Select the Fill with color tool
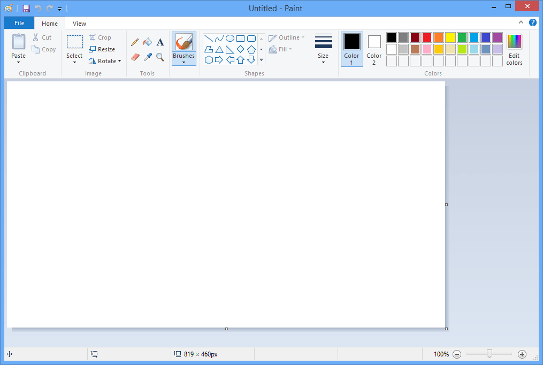Image resolution: width=543 pixels, height=365 pixels. [x=148, y=41]
